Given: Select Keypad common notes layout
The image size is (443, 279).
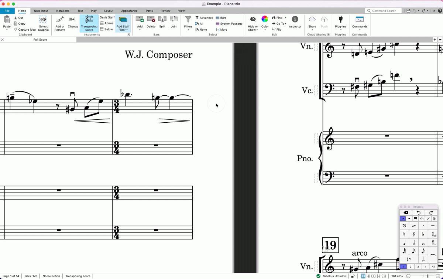Looking at the screenshot, I should pos(403,218).
